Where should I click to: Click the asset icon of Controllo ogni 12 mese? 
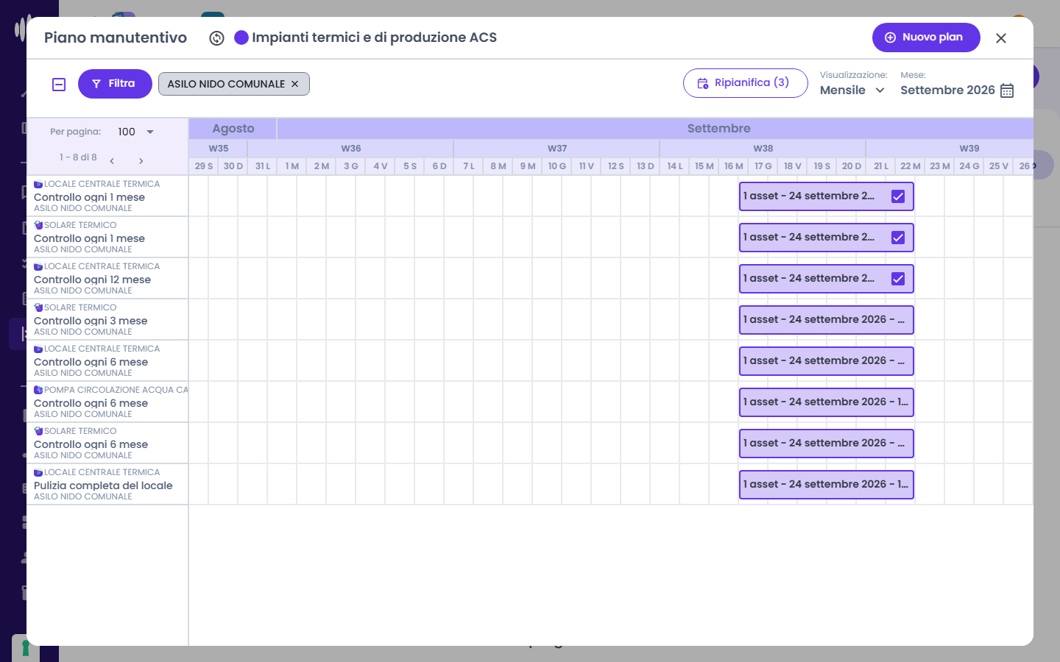[38, 267]
